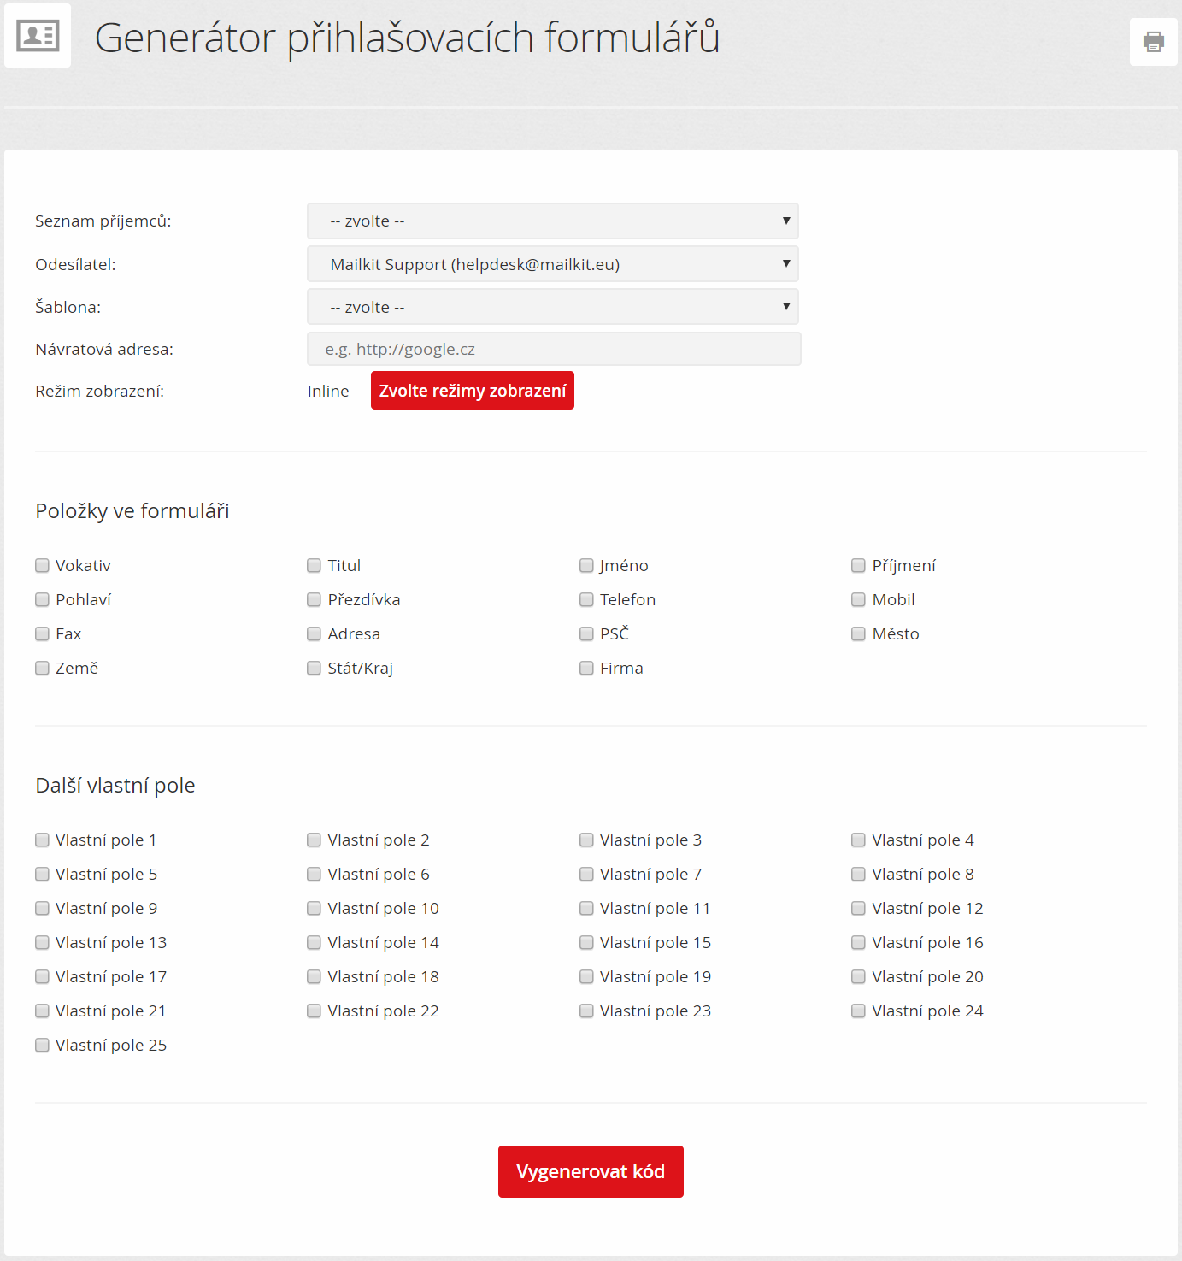Click the Položky ve formuláři heading
Screen dimensions: 1182x1261
tap(132, 510)
